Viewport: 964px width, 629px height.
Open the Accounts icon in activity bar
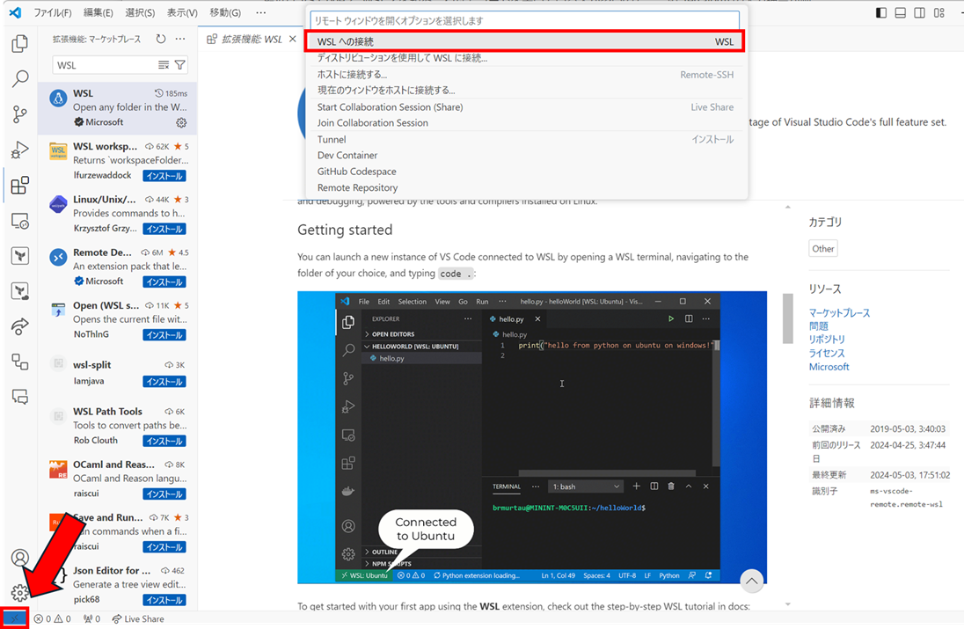click(19, 558)
